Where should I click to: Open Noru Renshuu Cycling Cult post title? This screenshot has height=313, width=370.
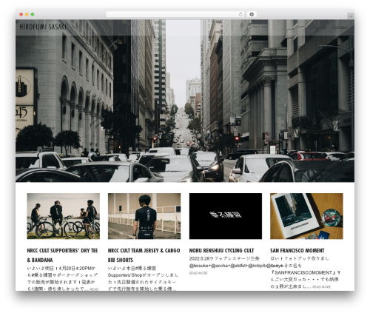[221, 251]
